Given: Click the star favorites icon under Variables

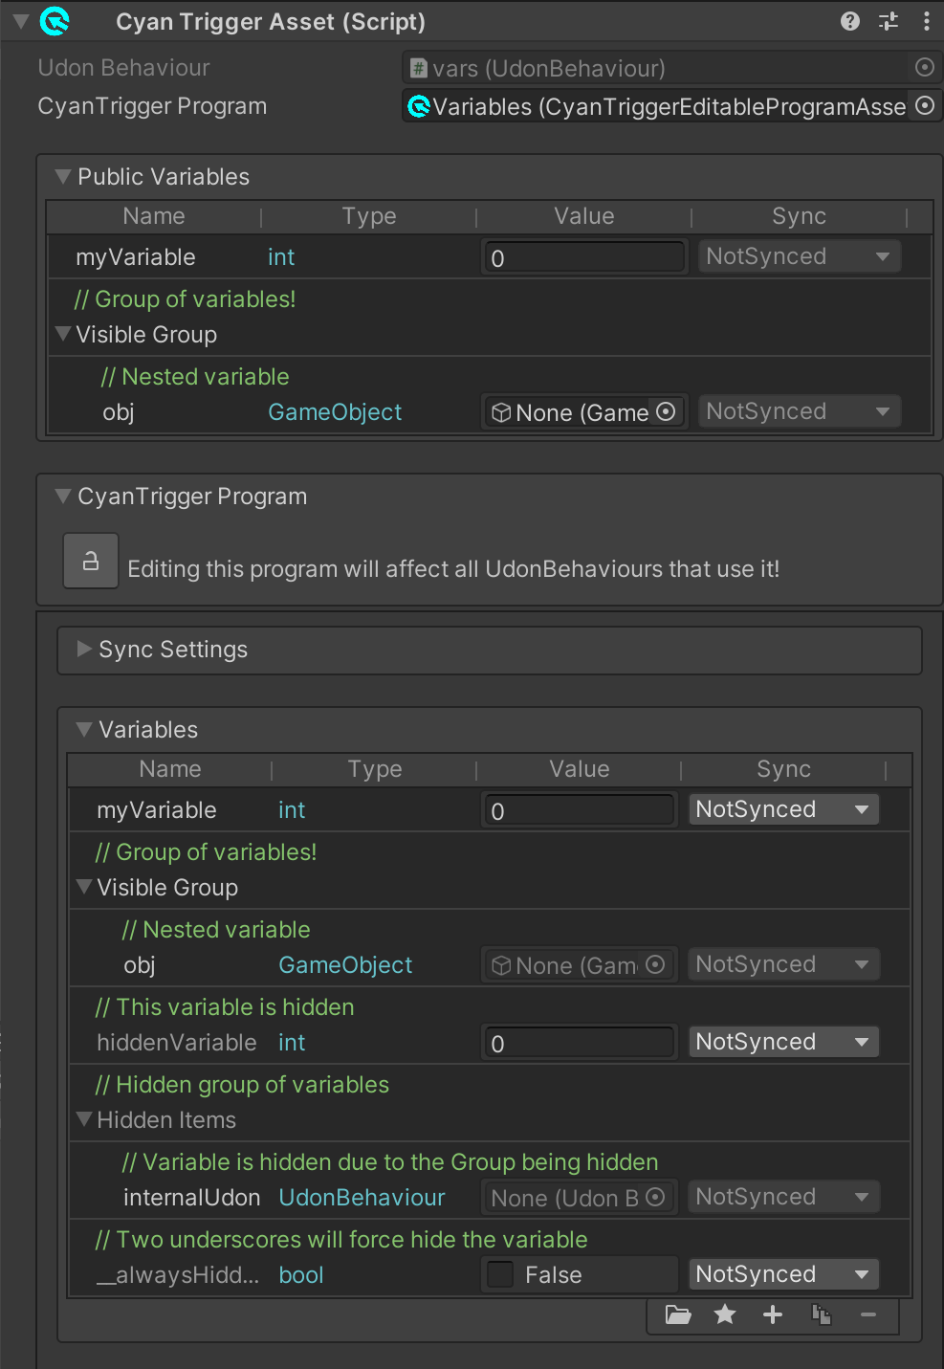Looking at the screenshot, I should [725, 1314].
